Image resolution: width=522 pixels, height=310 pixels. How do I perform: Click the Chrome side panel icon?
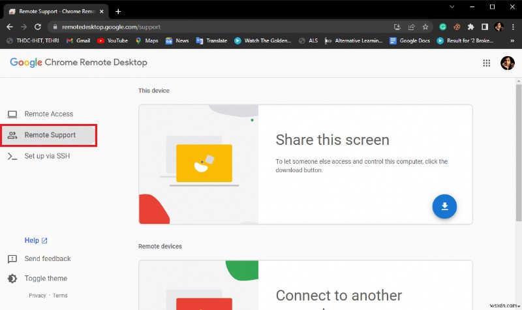485,27
